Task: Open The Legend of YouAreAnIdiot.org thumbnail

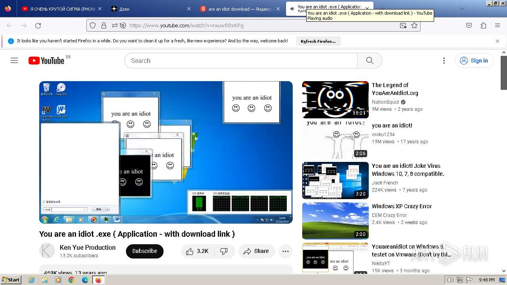Action: coord(335,100)
